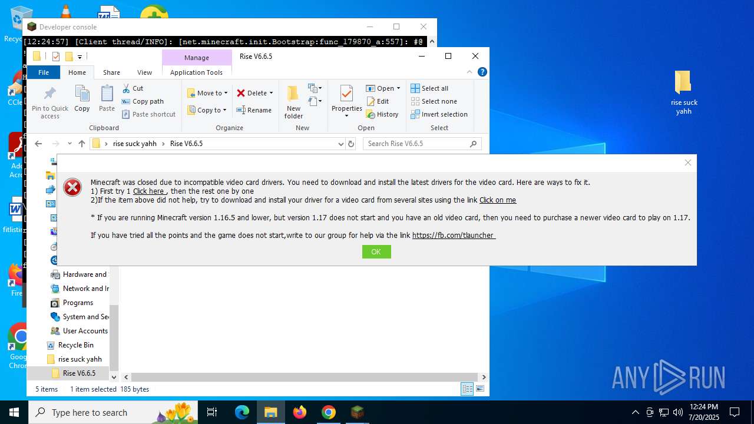
Task: Open the Properties ribbon button
Action: pos(346,101)
